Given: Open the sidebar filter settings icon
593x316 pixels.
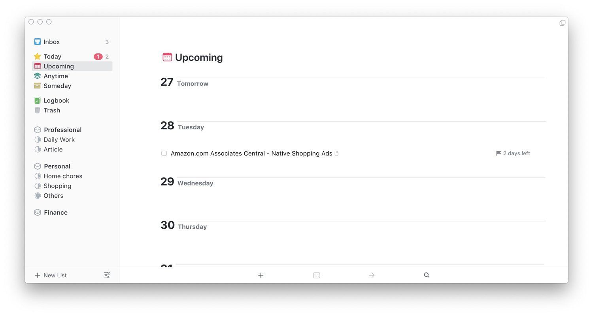Looking at the screenshot, I should click(x=107, y=275).
